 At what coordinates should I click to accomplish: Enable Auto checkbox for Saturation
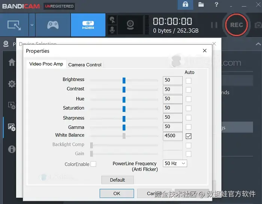point(189,108)
